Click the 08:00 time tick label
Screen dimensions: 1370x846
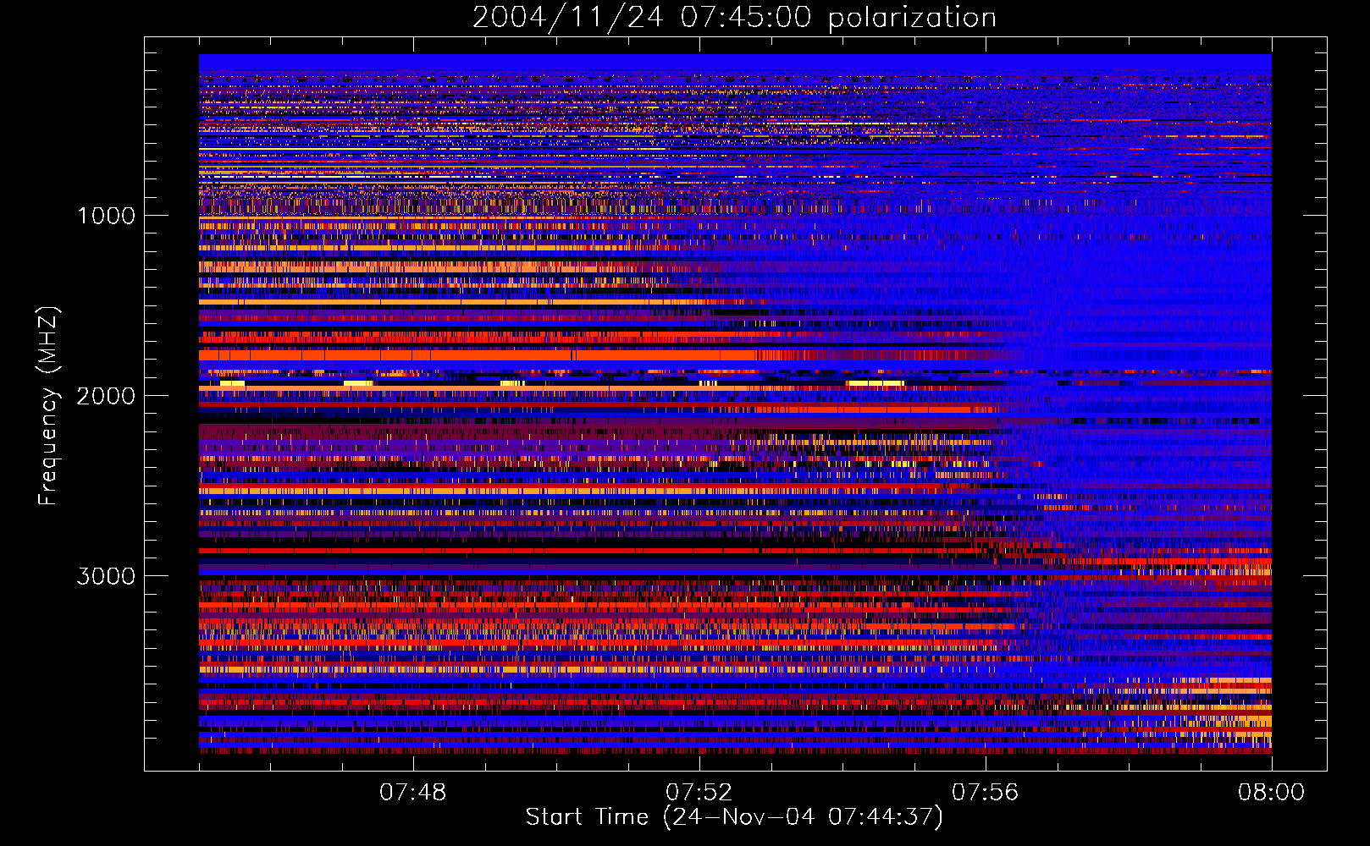pyautogui.click(x=1271, y=793)
